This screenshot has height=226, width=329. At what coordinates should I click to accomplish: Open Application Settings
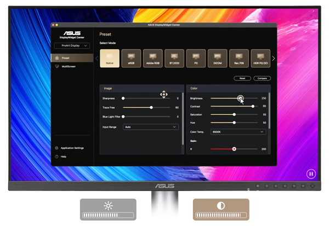tap(70, 148)
